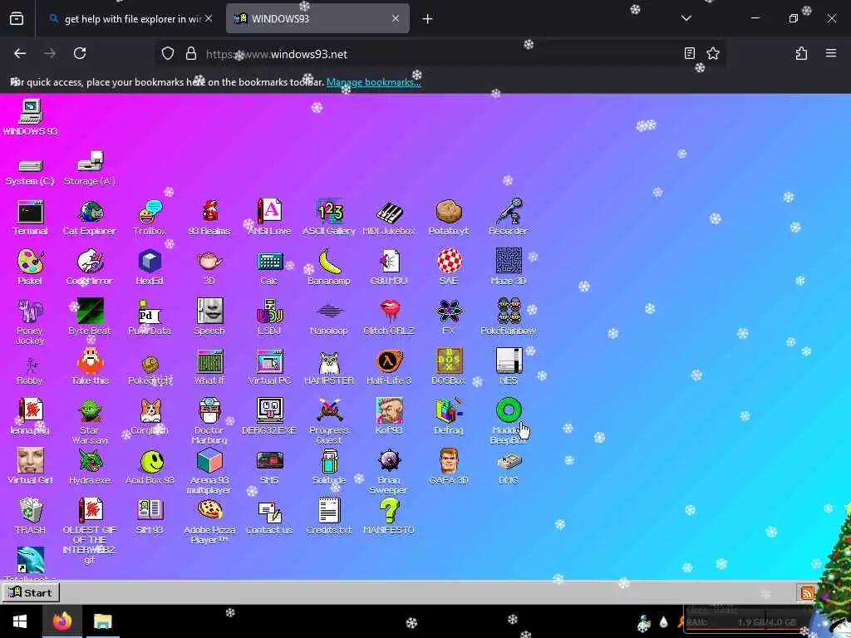Open the browser extensions button

pyautogui.click(x=801, y=53)
